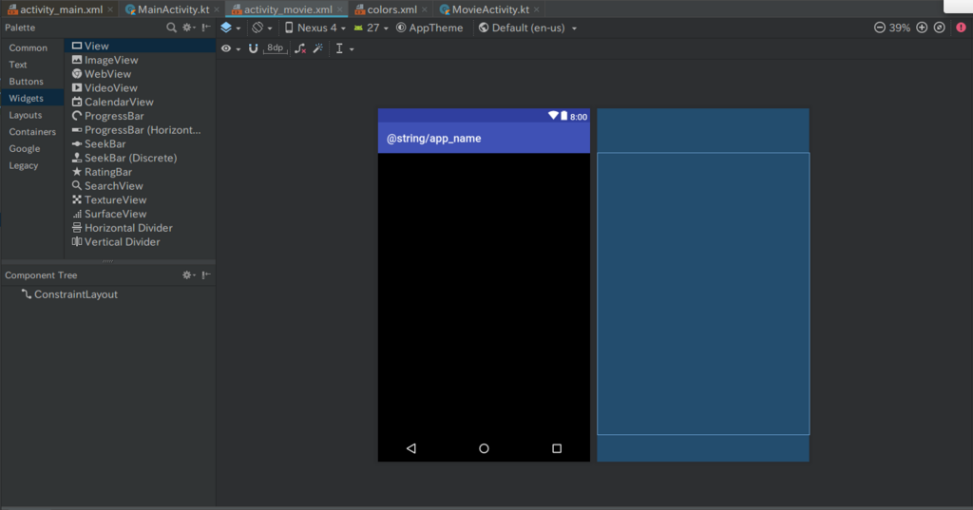
Task: Hide the Palette panel
Action: pos(206,28)
